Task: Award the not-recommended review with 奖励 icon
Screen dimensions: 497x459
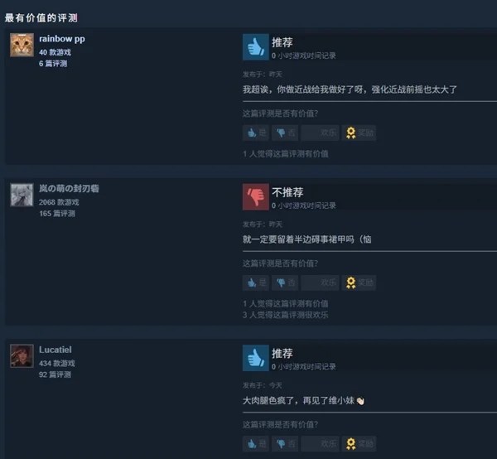Action: point(359,283)
